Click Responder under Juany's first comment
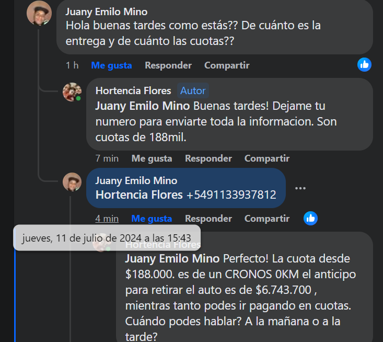 (168, 65)
